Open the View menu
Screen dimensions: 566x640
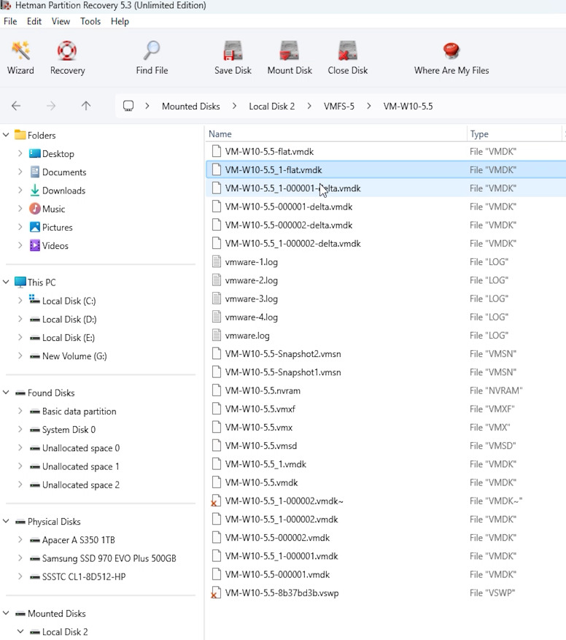pos(61,21)
